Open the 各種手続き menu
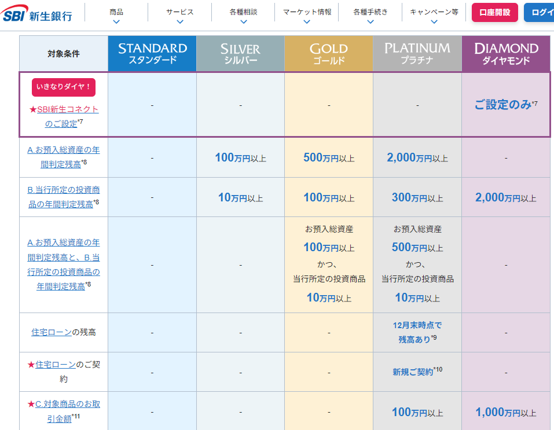The width and height of the screenshot is (554, 430). 370,12
